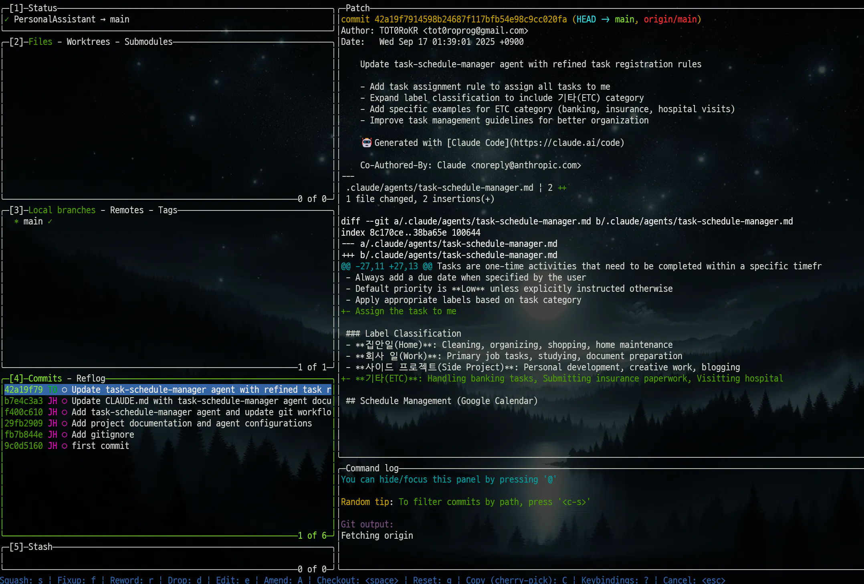Image resolution: width=864 pixels, height=584 pixels.
Task: Click commit hash fb7b844e
Action: click(x=24, y=434)
